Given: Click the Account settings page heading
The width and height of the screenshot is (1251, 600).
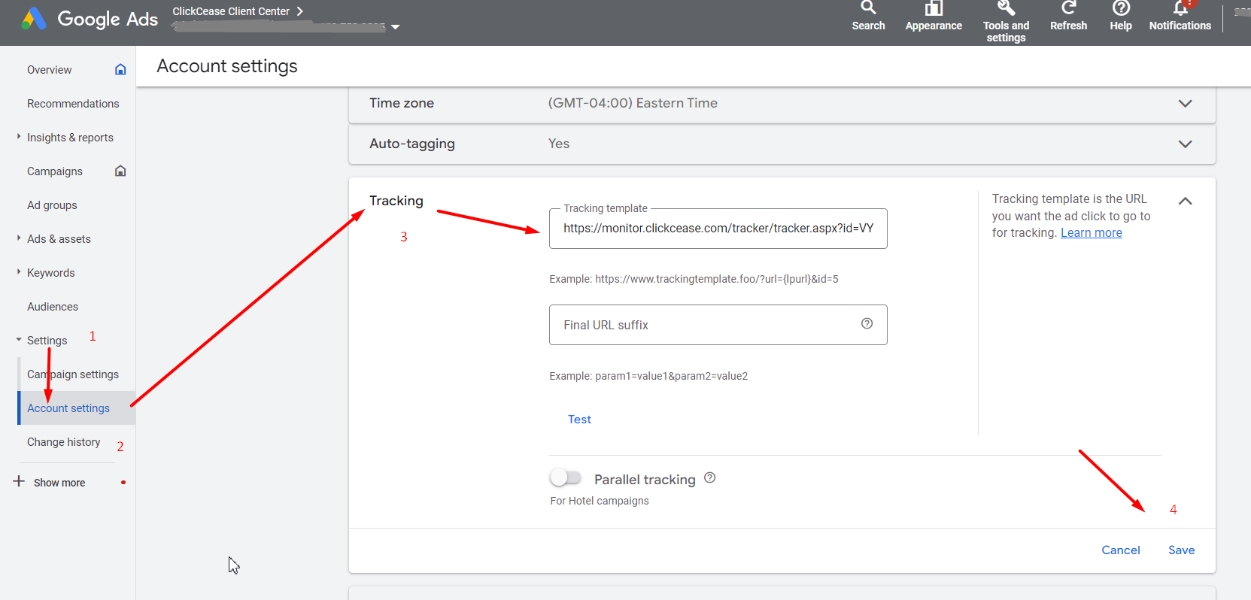Looking at the screenshot, I should click(227, 66).
